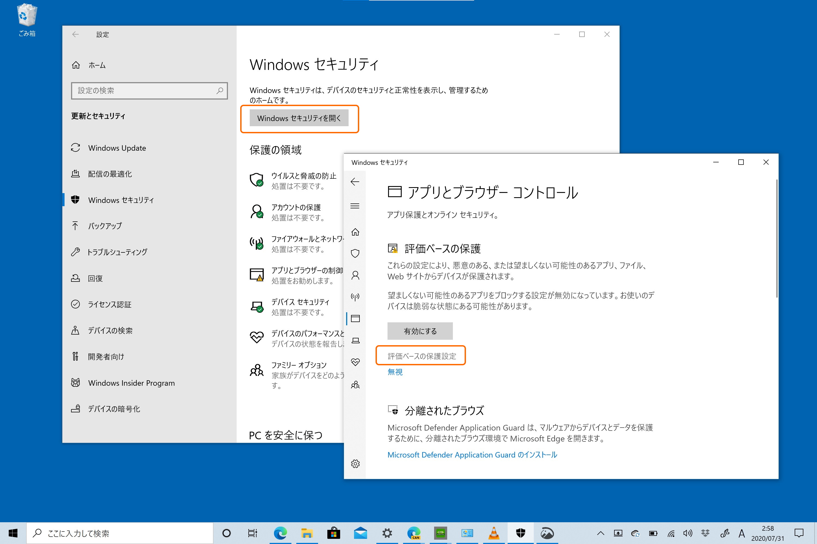This screenshot has width=817, height=544.
Task: Open Windows Update from the left menu
Action: point(117,148)
